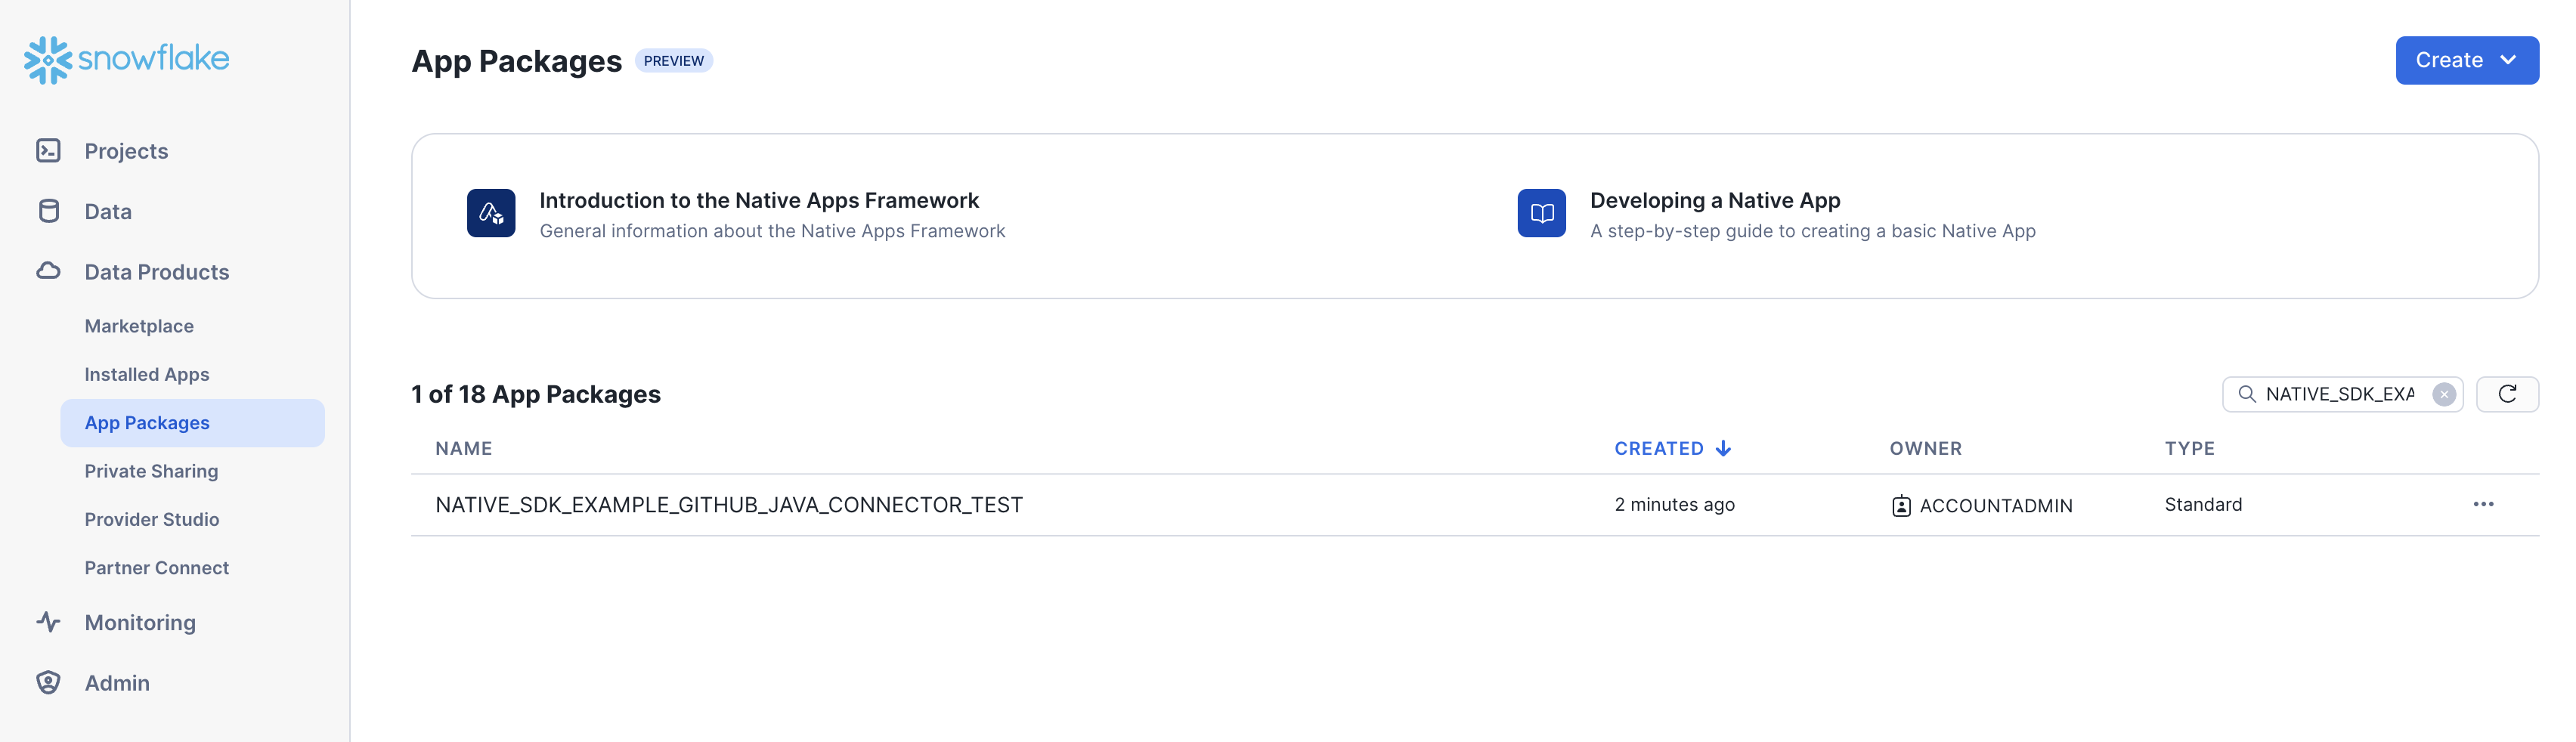This screenshot has width=2576, height=742.
Task: Open Partner Connect in the sidebar
Action: click(157, 567)
